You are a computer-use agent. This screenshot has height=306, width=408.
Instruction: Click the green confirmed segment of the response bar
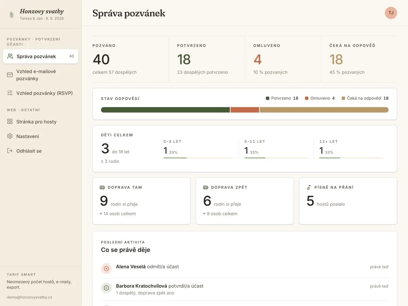165,110
